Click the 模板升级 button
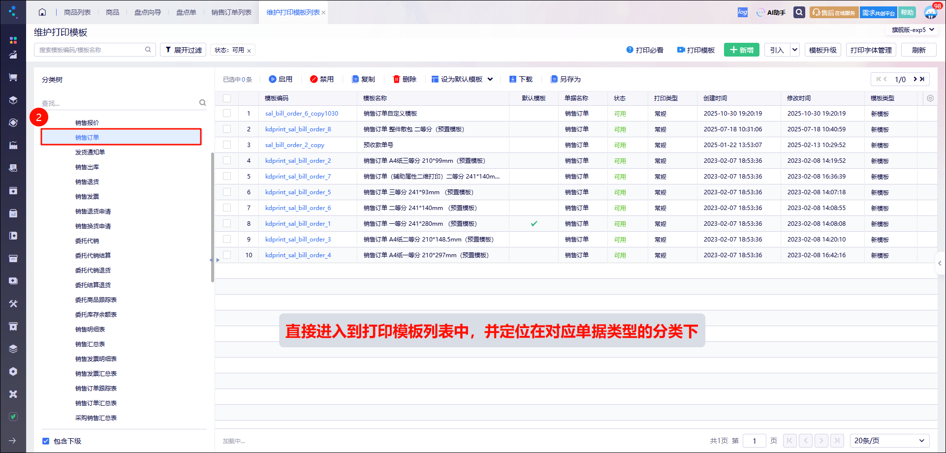Image resolution: width=946 pixels, height=453 pixels. [823, 50]
